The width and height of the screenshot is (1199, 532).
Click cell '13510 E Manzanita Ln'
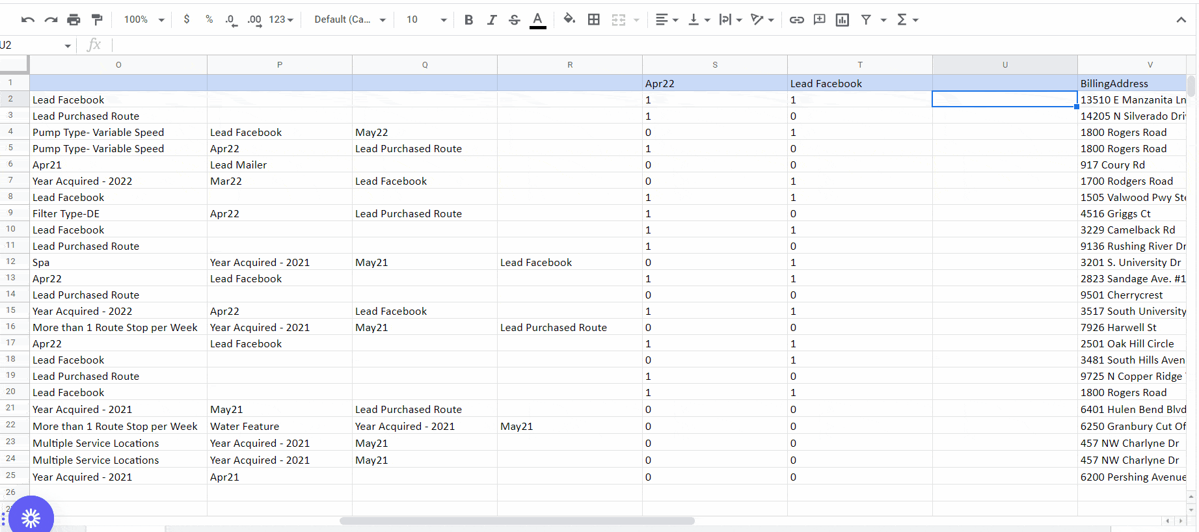(1132, 100)
